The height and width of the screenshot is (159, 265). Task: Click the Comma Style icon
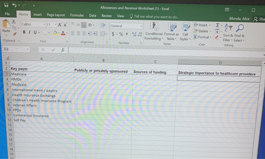[126, 34]
